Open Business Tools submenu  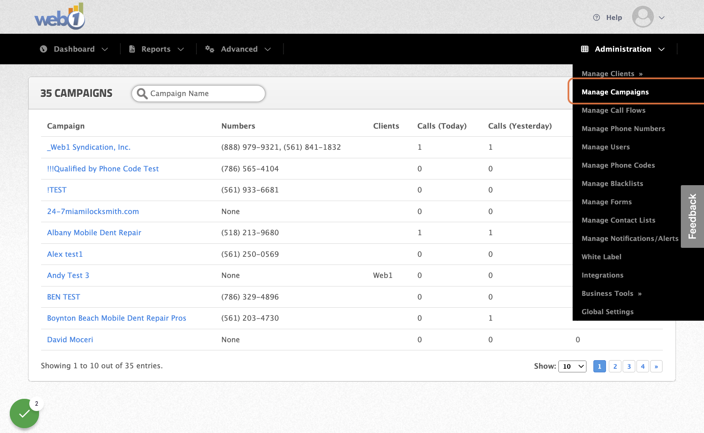[611, 293]
